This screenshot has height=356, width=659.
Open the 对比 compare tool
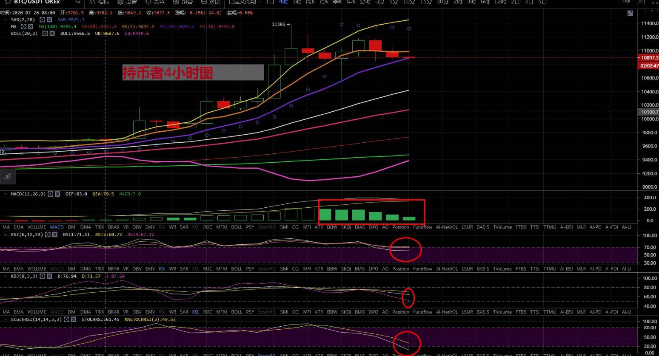pos(211,2)
